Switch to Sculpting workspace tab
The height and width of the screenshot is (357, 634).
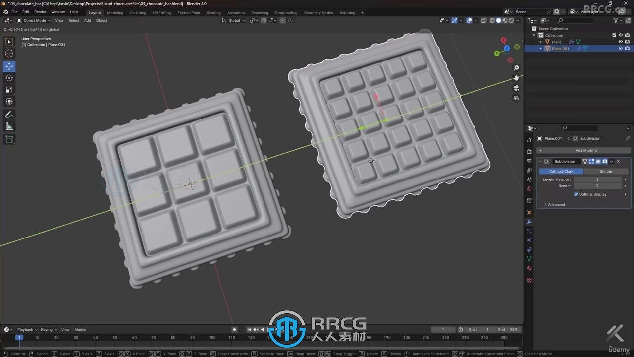[x=138, y=13]
